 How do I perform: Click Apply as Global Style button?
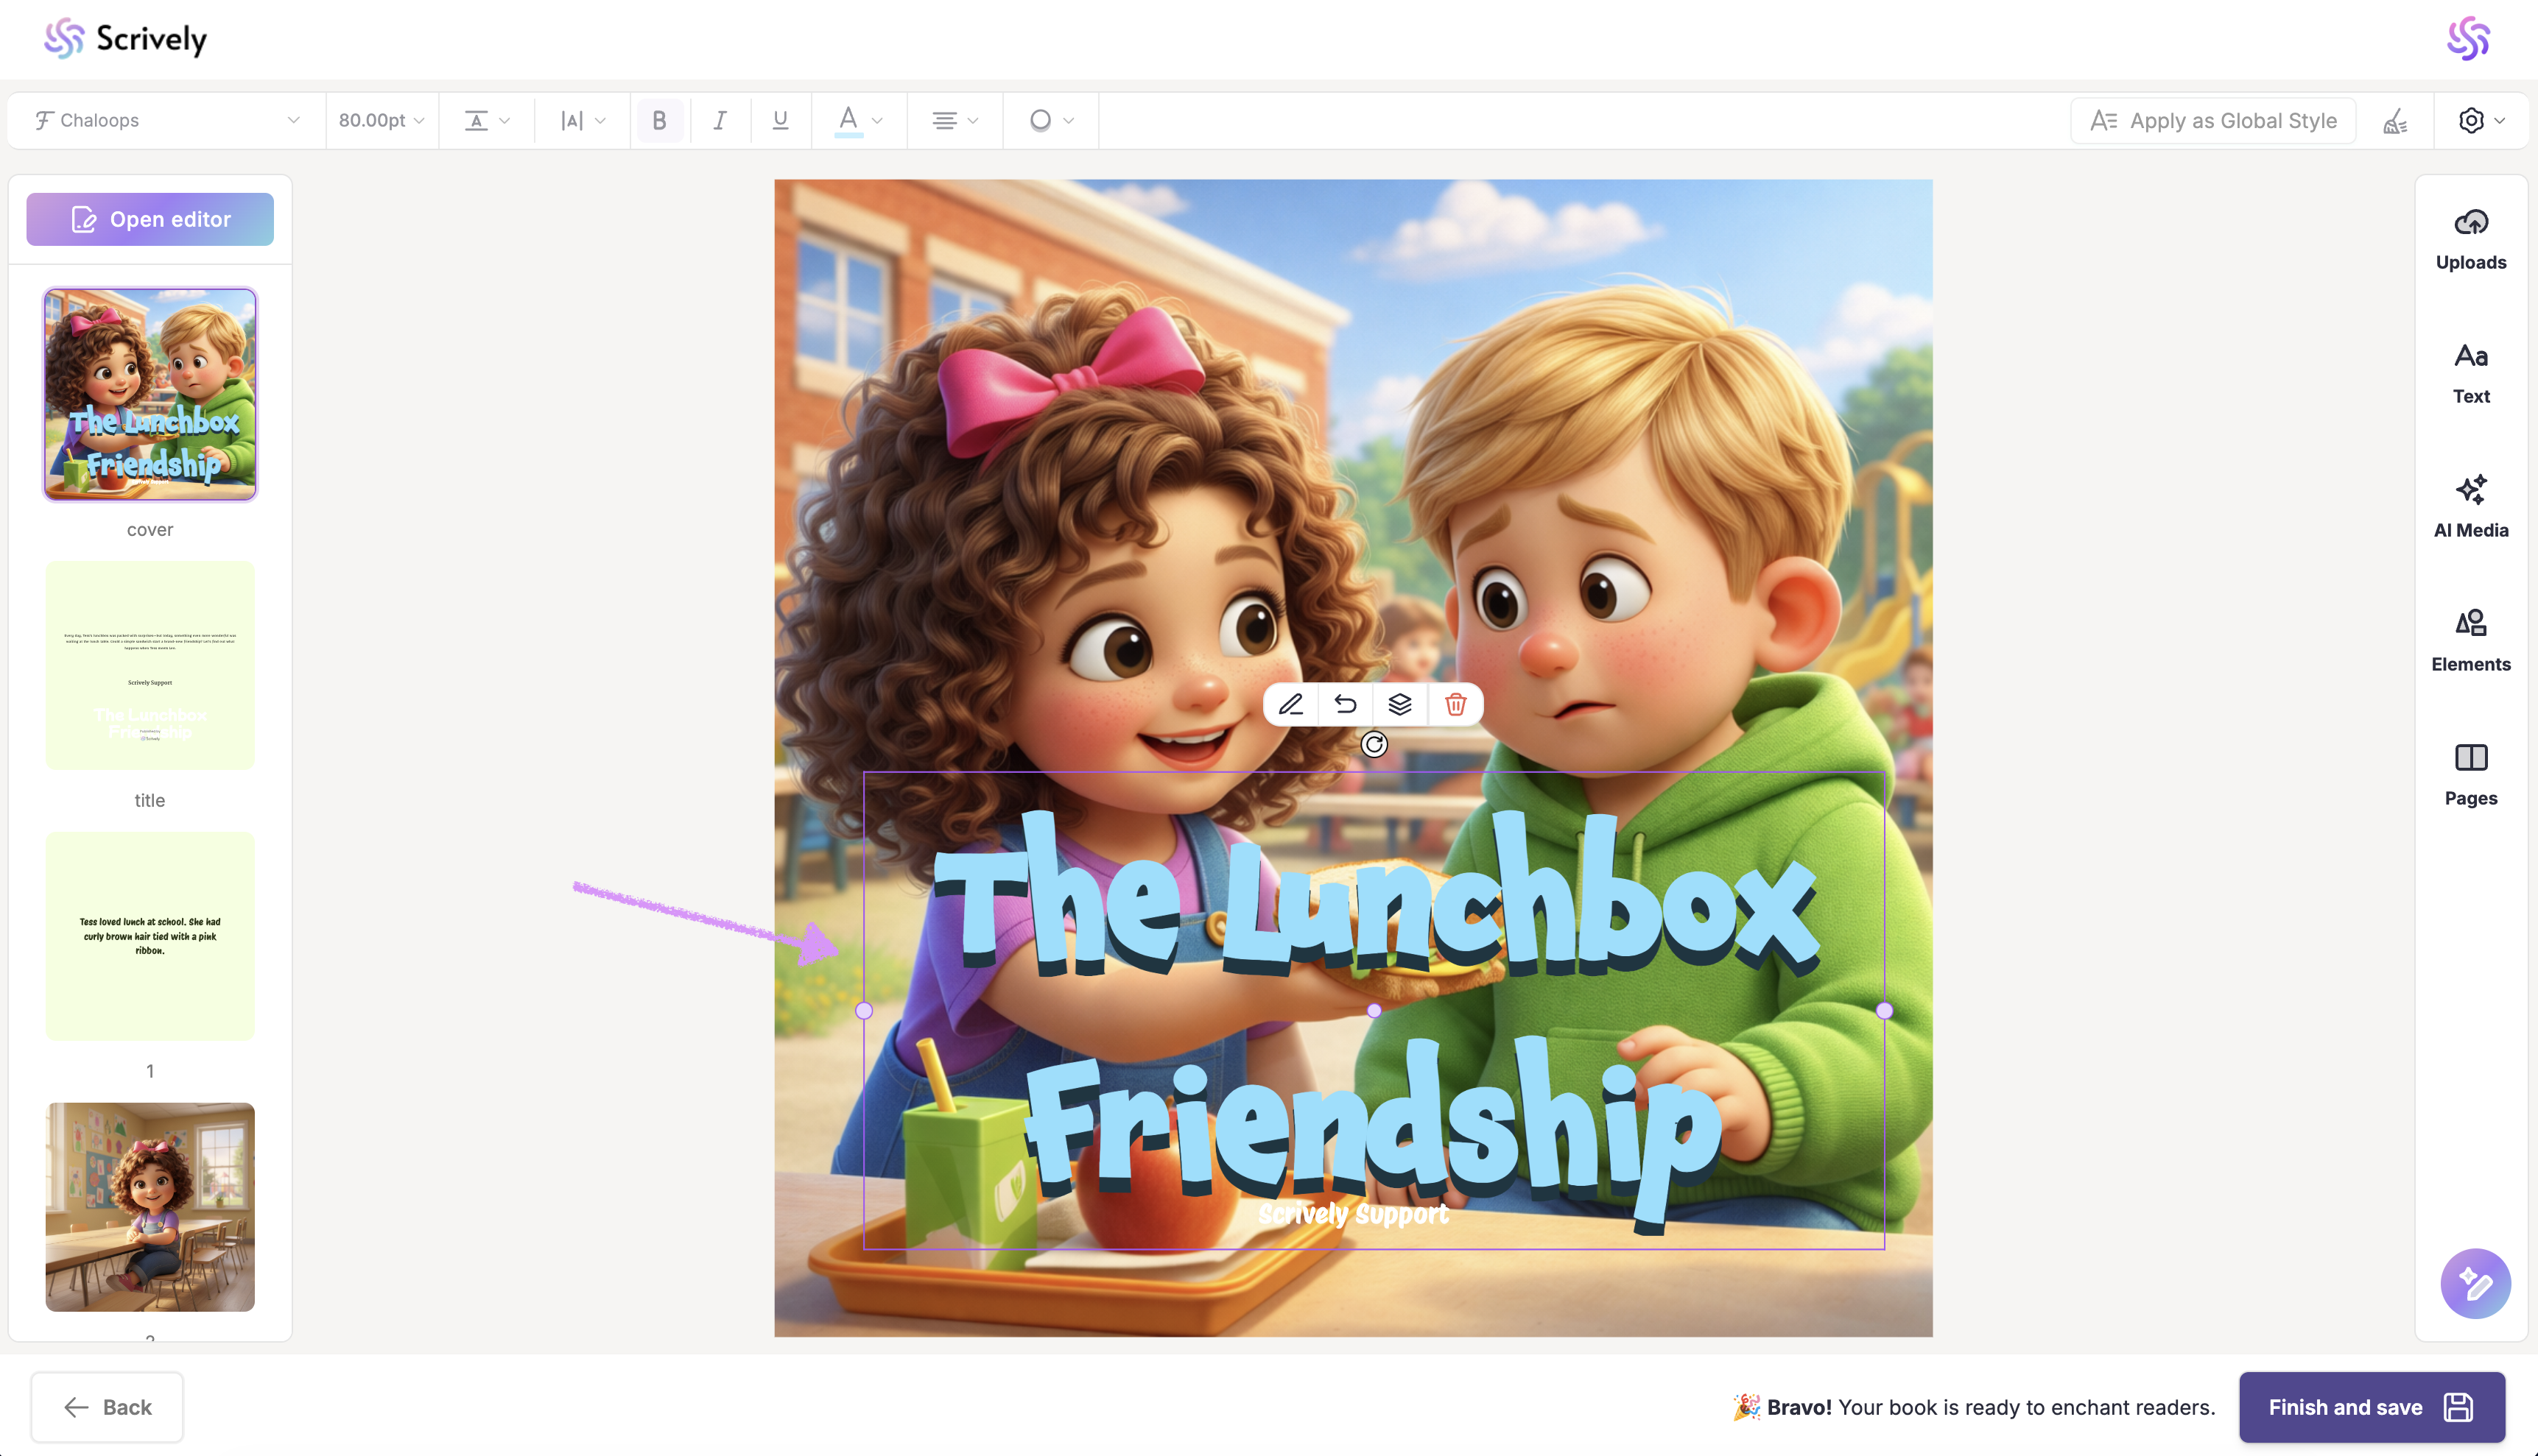tap(2213, 121)
